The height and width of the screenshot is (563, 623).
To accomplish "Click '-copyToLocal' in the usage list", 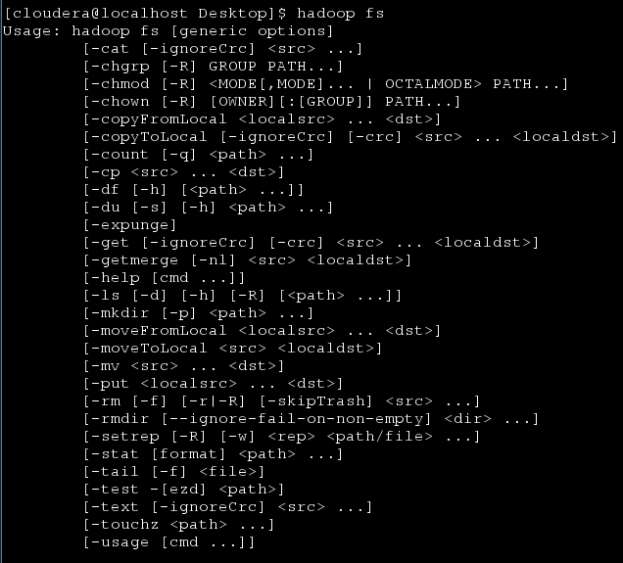I will [150, 136].
